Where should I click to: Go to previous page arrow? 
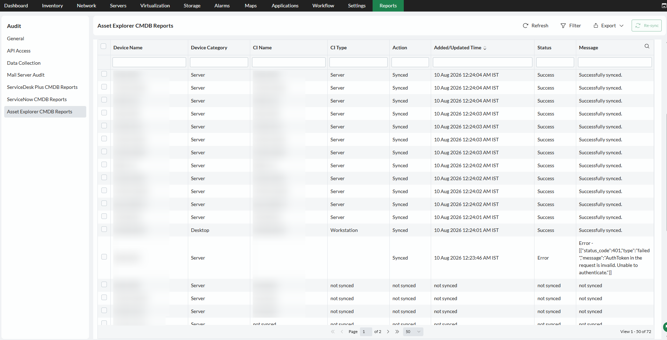point(342,332)
